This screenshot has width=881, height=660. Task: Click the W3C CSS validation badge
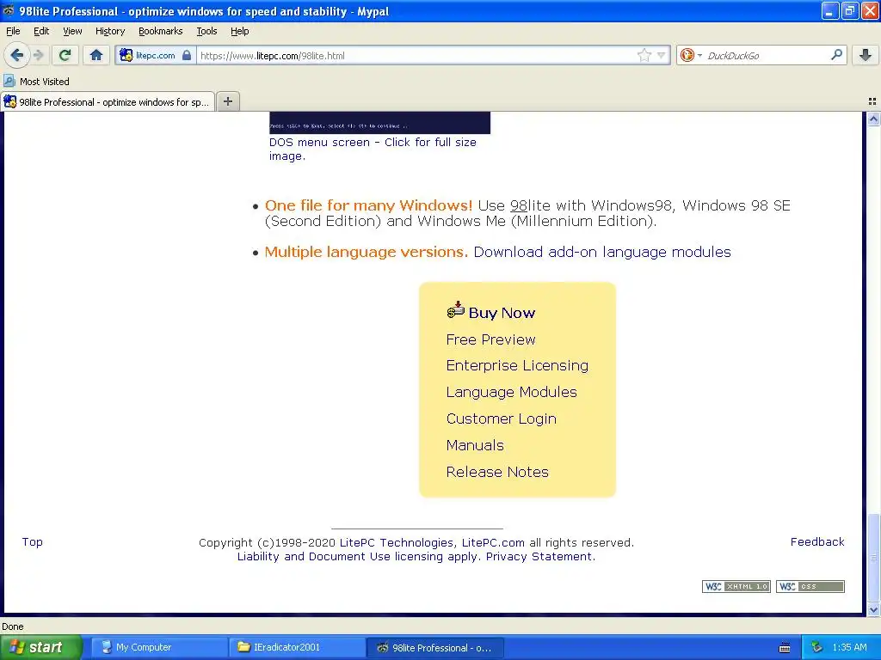pyautogui.click(x=810, y=586)
